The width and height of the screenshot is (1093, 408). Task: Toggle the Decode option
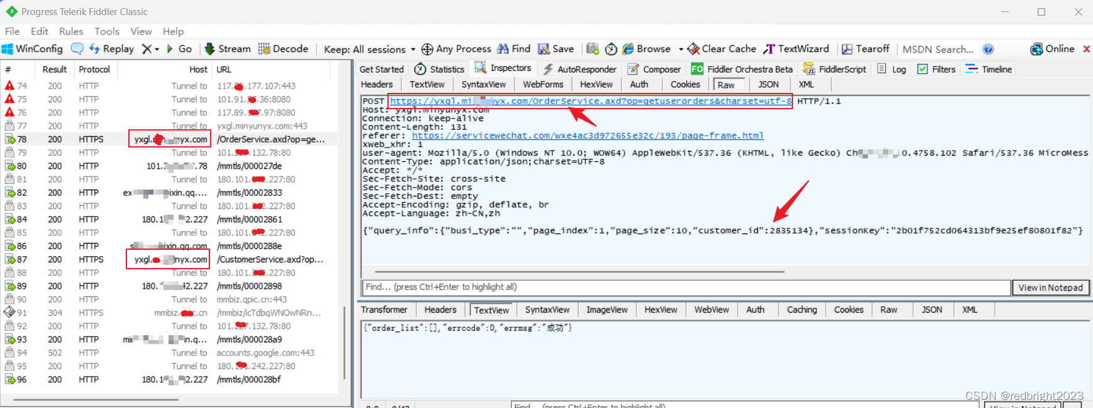(283, 49)
